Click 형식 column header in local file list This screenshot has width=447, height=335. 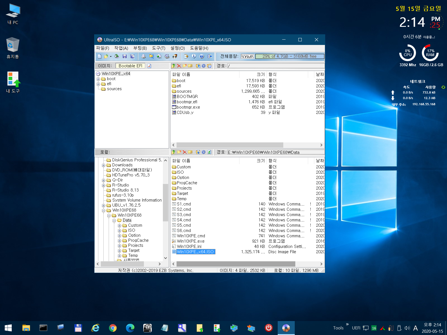point(287,161)
